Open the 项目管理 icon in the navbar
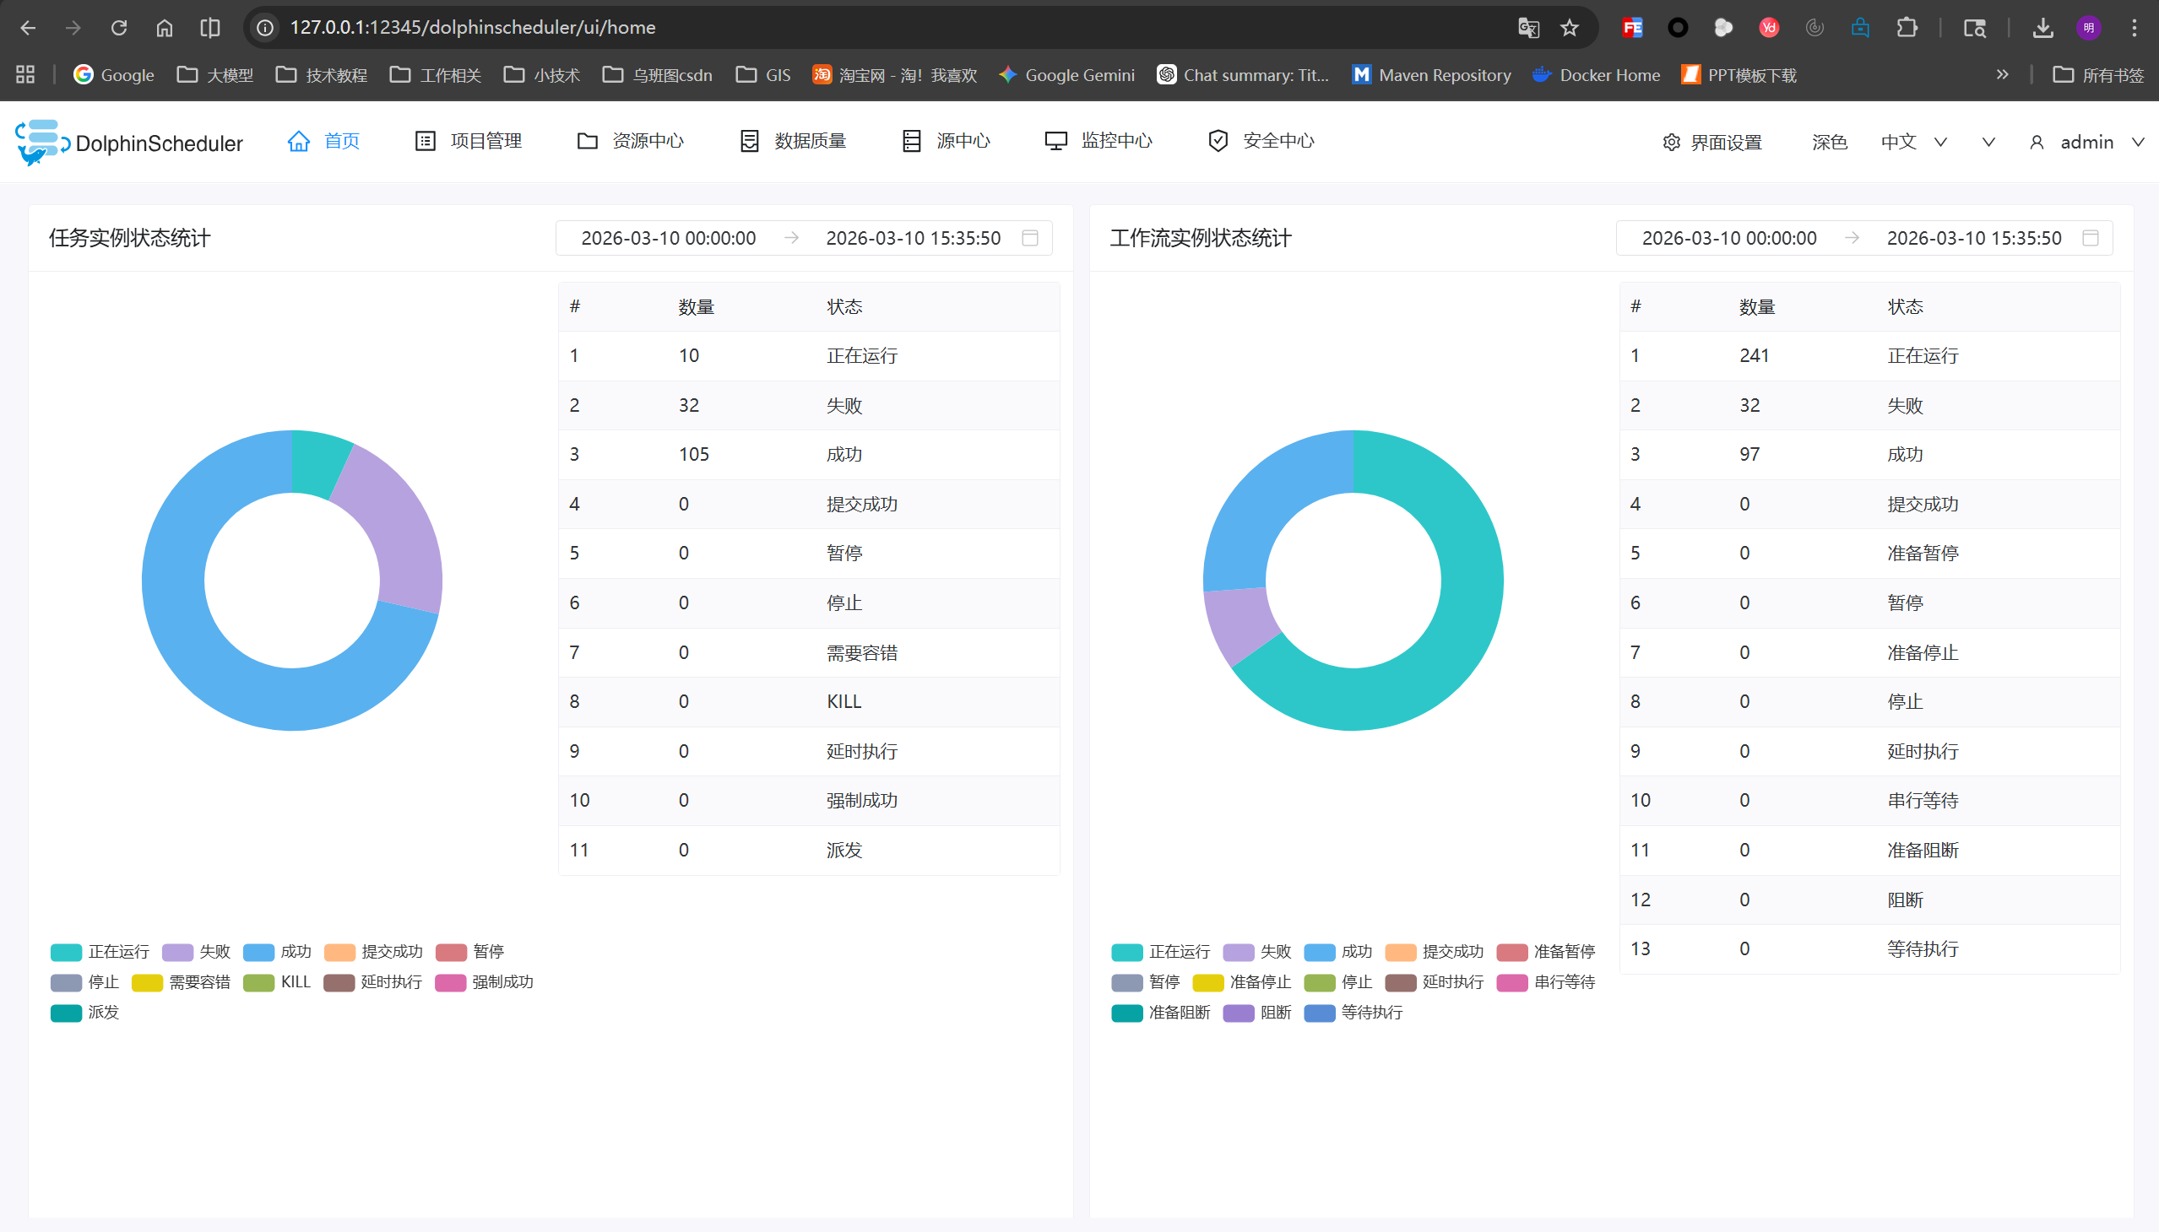 pos(425,140)
